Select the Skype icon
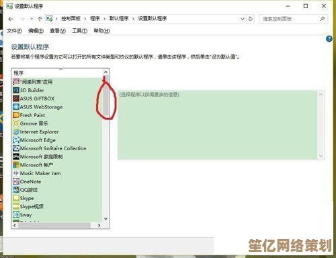 [16, 198]
